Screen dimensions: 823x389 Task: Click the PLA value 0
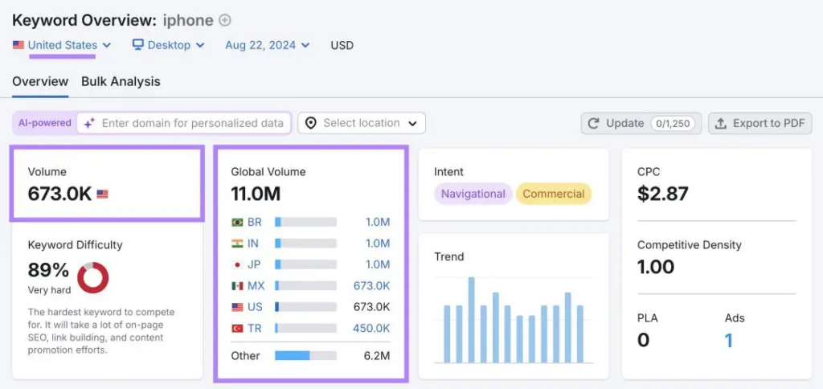643,341
